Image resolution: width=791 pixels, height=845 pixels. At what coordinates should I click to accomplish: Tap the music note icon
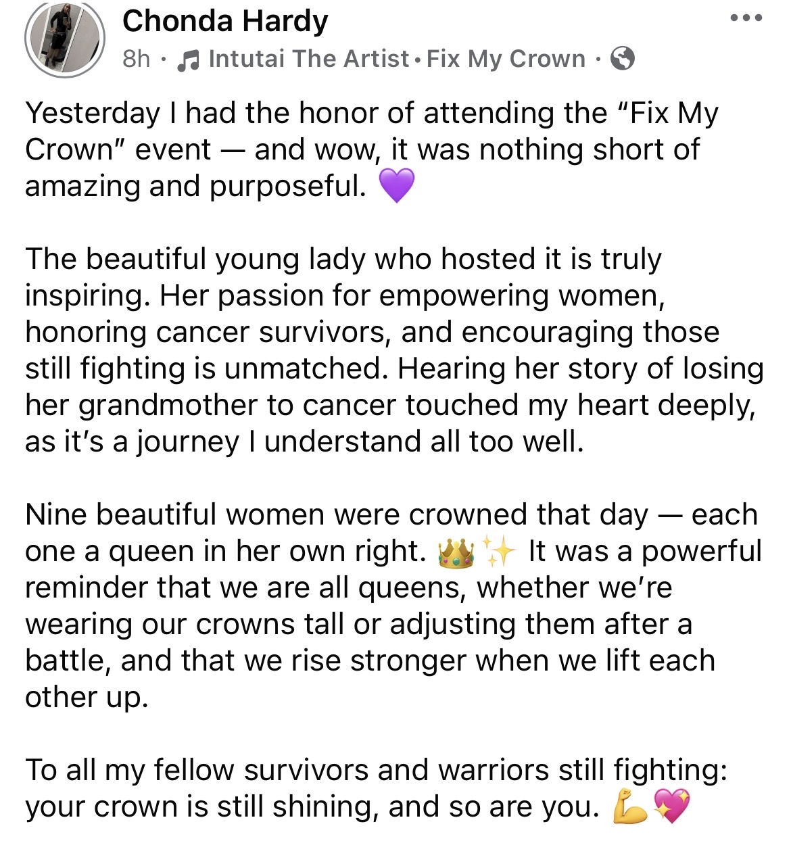[x=188, y=60]
